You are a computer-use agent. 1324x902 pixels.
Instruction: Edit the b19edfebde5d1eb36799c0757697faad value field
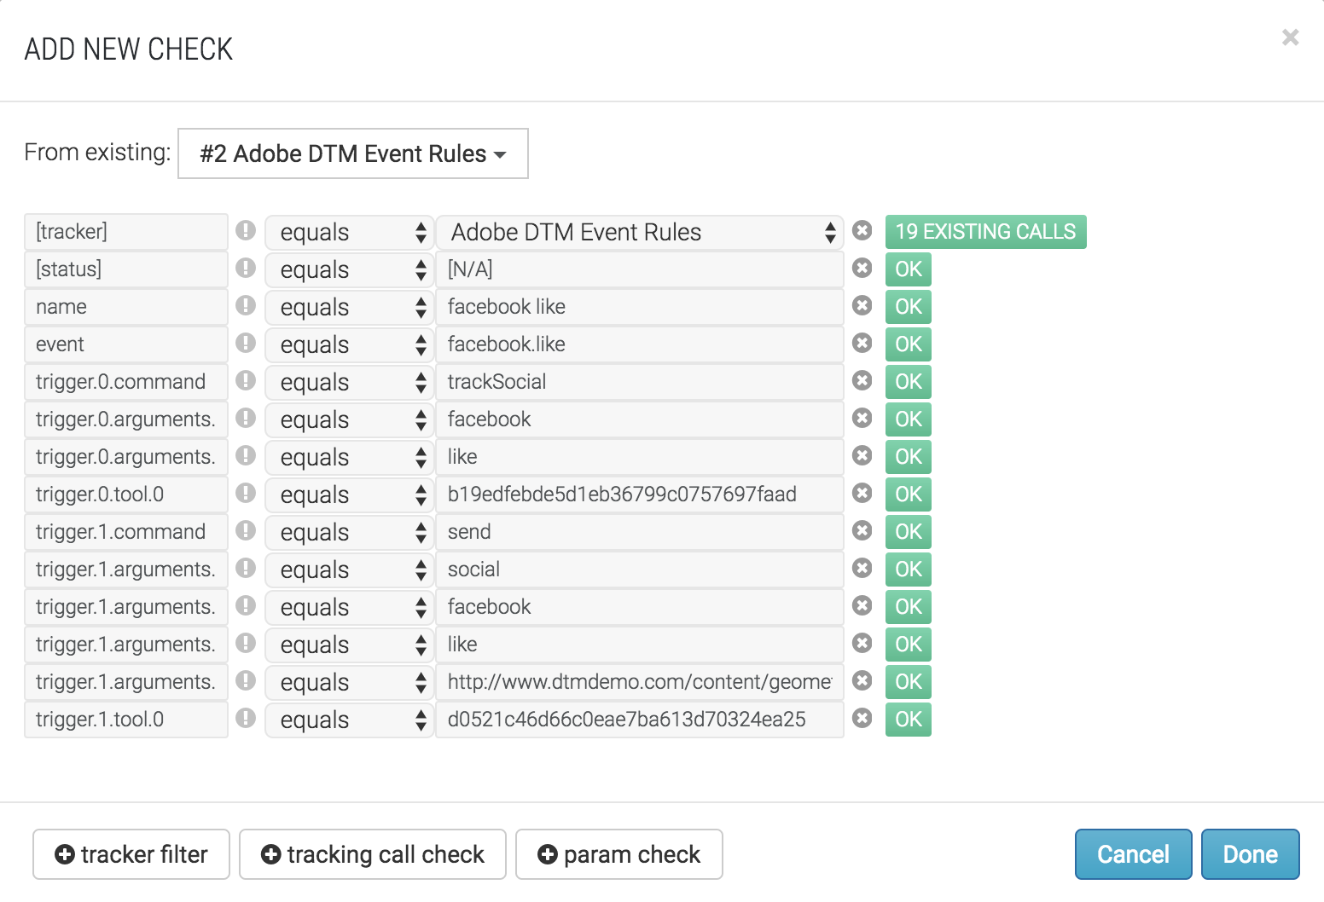click(640, 494)
